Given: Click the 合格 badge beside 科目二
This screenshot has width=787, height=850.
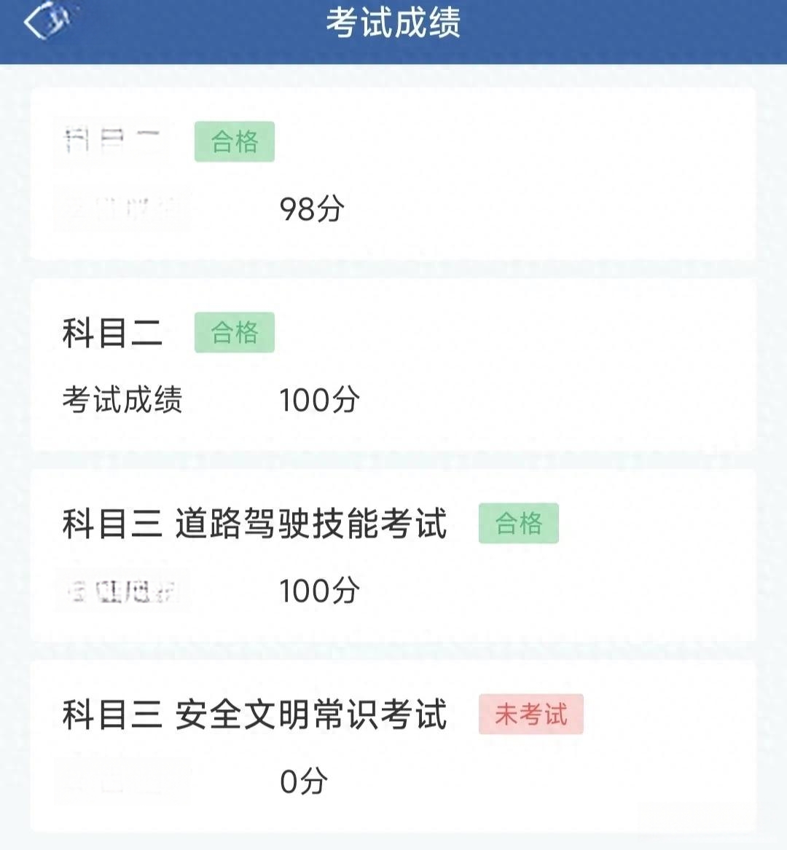Looking at the screenshot, I should point(235,332).
